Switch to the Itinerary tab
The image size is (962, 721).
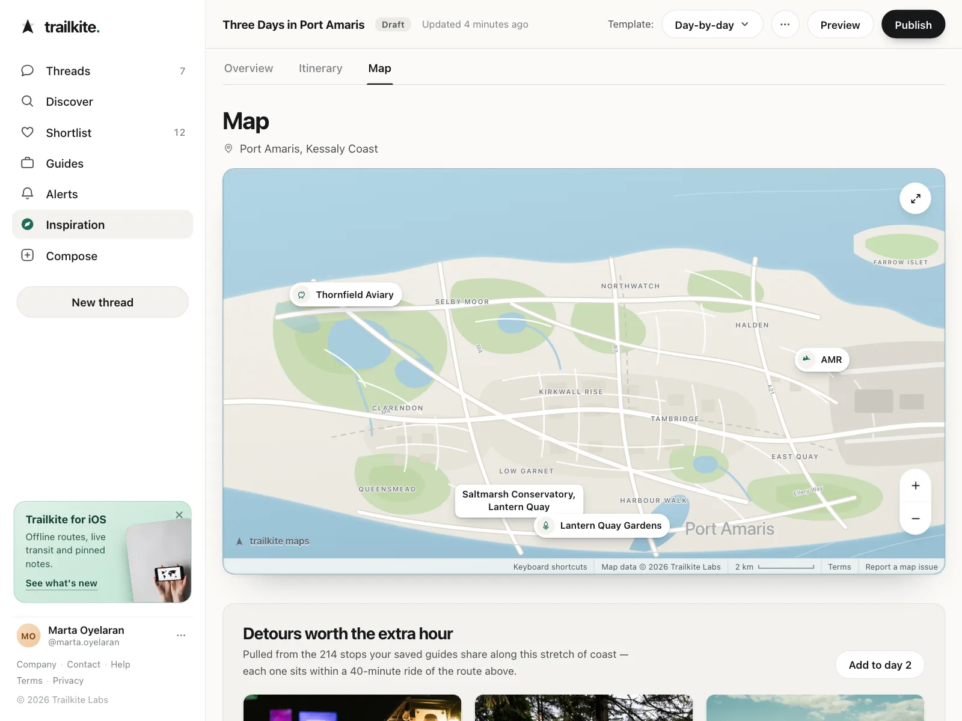click(320, 68)
